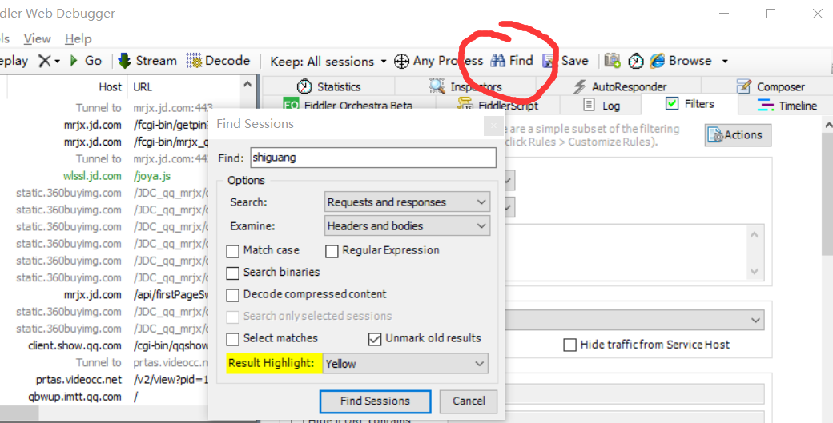This screenshot has width=833, height=423.
Task: Click the Save toolbar button
Action: pyautogui.click(x=565, y=61)
